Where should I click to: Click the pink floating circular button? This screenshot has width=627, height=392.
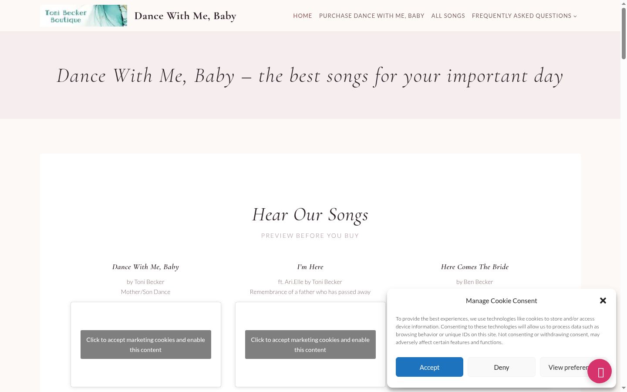(600, 371)
